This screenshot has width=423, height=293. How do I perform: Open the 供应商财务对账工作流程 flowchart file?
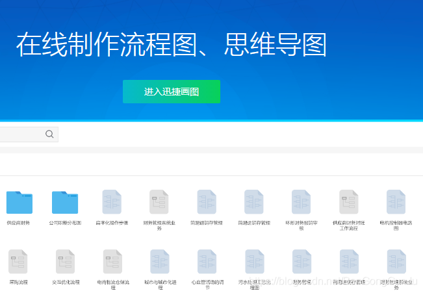coord(349,202)
